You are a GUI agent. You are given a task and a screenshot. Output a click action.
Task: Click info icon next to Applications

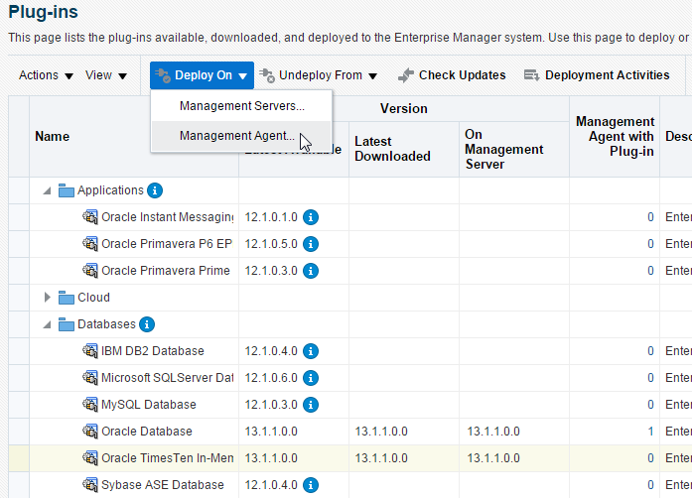click(x=155, y=190)
